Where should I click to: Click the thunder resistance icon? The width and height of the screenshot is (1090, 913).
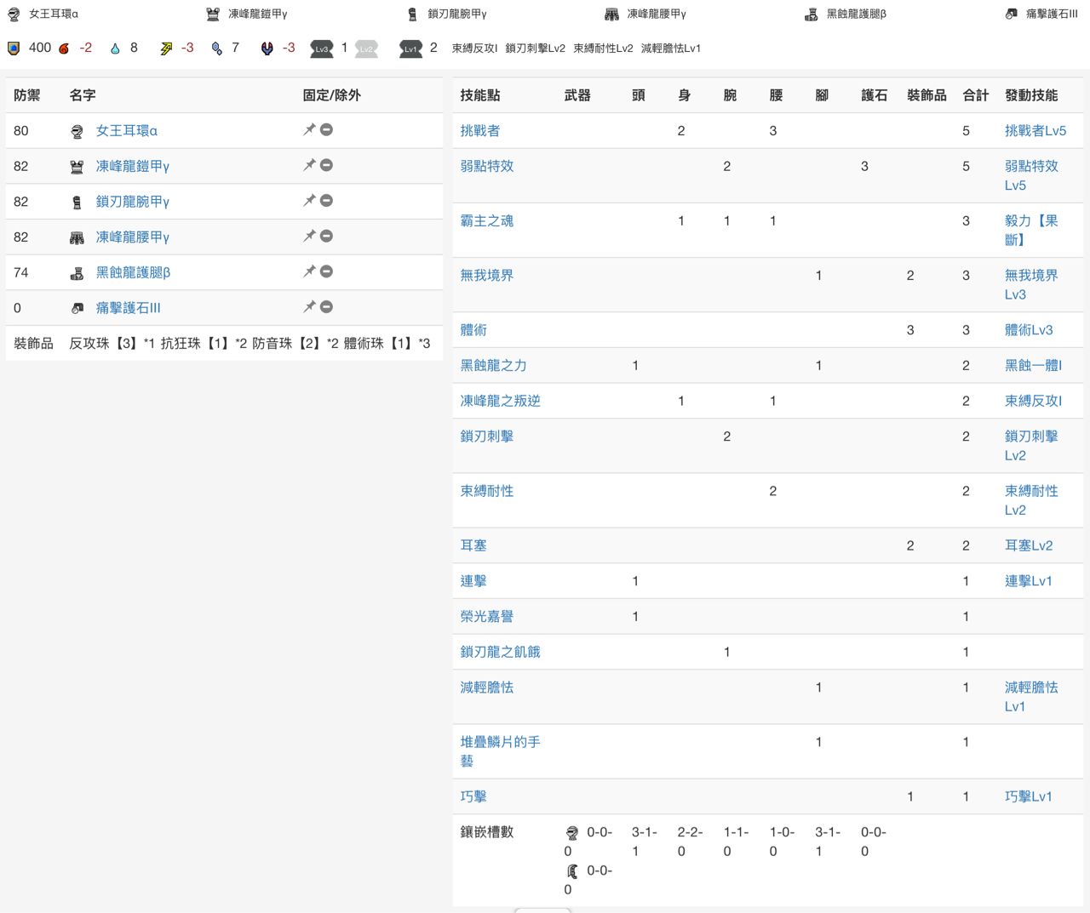(x=166, y=49)
